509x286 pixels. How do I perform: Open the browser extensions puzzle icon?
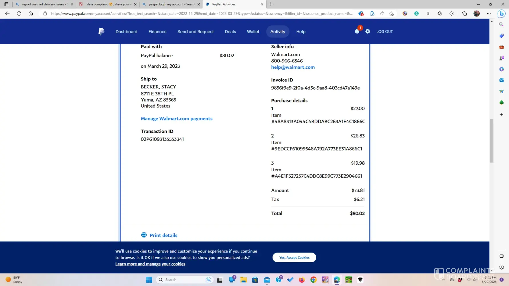tap(451, 13)
